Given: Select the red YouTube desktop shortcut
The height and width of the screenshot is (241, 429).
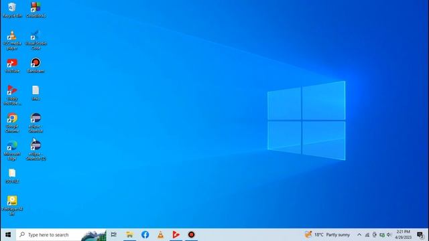Looking at the screenshot, I should [12, 66].
